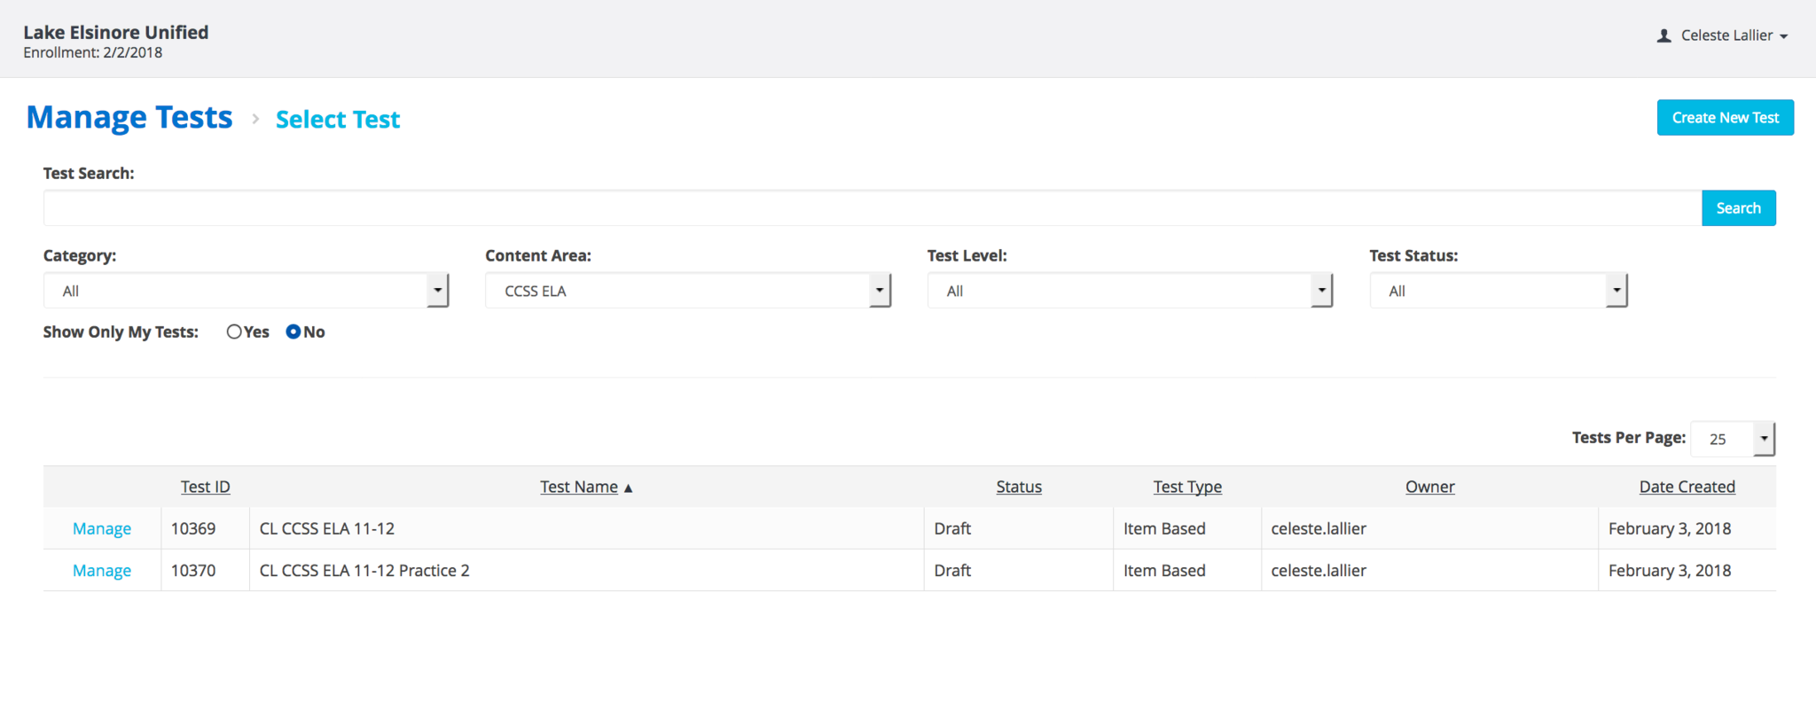Sort tests by the Owner column header
Image resolution: width=1816 pixels, height=702 pixels.
[x=1429, y=487]
